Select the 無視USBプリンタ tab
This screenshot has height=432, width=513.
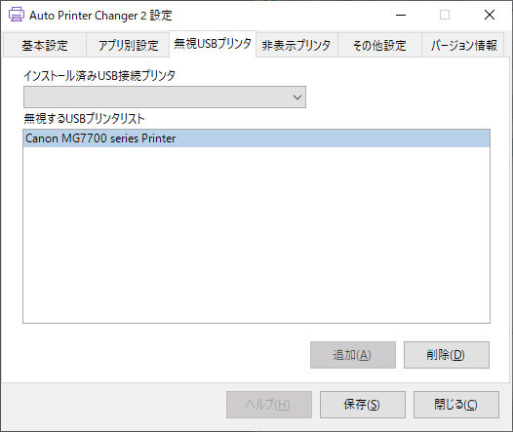(x=213, y=44)
